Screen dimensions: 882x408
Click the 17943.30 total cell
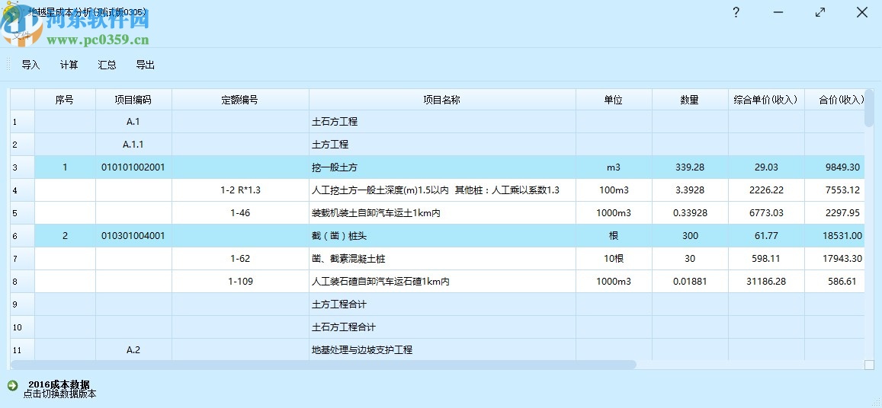pyautogui.click(x=835, y=259)
